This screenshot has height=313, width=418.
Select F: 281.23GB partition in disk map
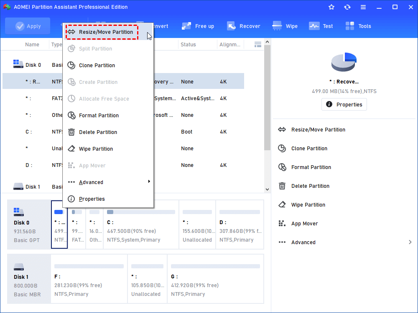(x=89, y=279)
